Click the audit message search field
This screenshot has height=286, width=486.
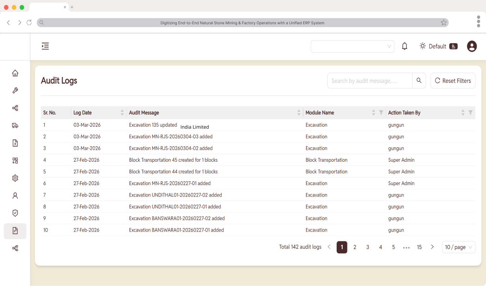click(x=369, y=81)
